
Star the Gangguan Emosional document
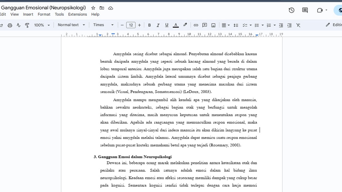pyautogui.click(x=93, y=8)
